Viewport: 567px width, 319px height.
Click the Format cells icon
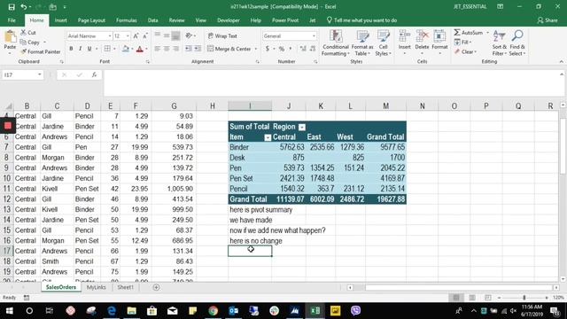click(x=439, y=37)
